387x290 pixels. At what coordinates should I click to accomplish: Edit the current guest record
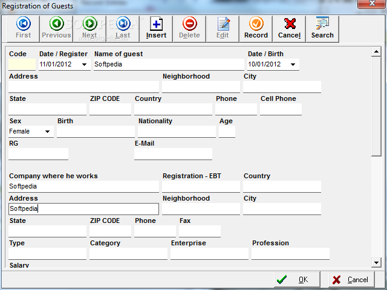point(223,28)
